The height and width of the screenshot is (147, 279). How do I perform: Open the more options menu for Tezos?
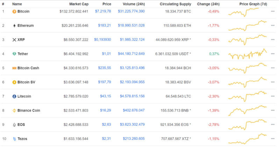(x=273, y=139)
